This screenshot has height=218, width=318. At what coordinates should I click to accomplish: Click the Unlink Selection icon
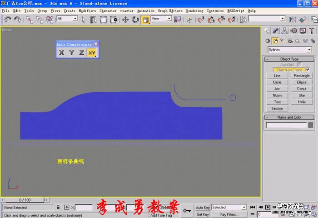(x=40, y=20)
